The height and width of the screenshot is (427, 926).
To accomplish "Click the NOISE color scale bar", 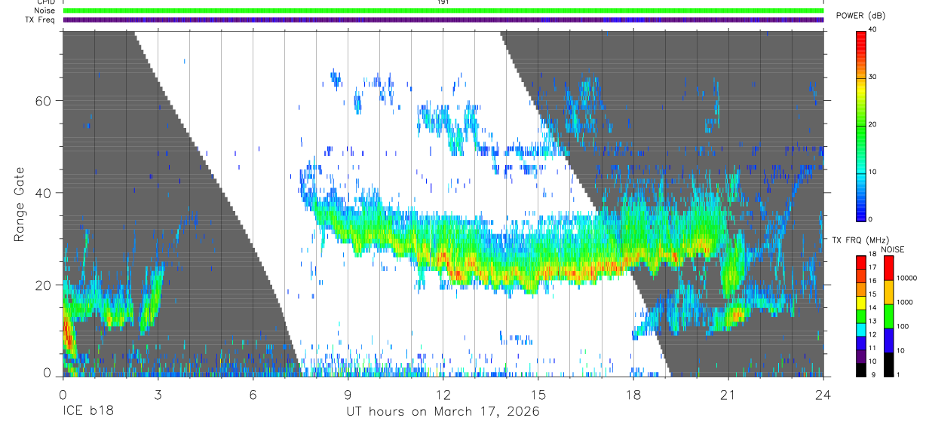I will (888, 315).
